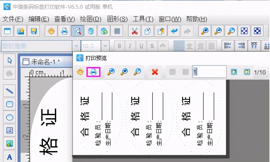Click the greyed redo arrow icon

coord(187,31)
